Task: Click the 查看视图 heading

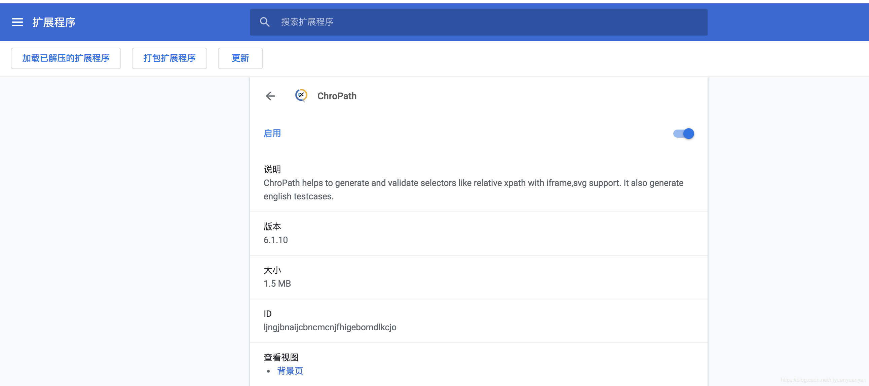Action: [x=281, y=357]
